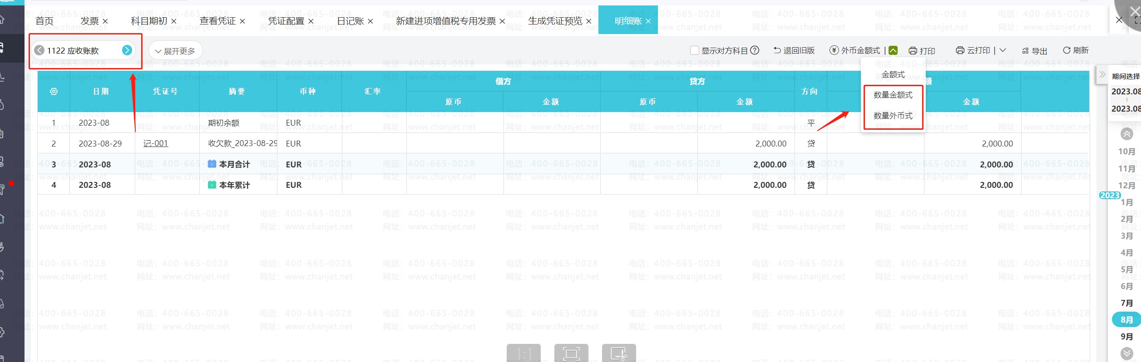Switch to the 新建进项增值税专用发票 tab
This screenshot has width=1141, height=362.
[x=446, y=21]
